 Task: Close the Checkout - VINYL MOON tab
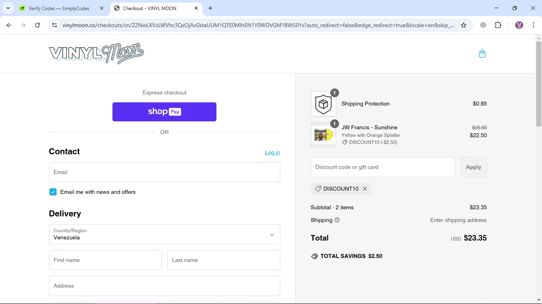pyautogui.click(x=196, y=8)
